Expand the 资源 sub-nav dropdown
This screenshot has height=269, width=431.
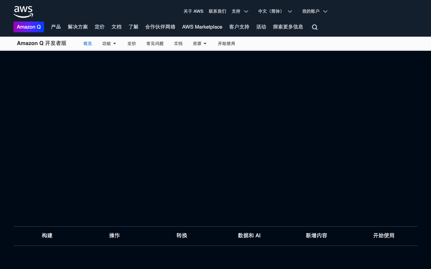coord(200,44)
